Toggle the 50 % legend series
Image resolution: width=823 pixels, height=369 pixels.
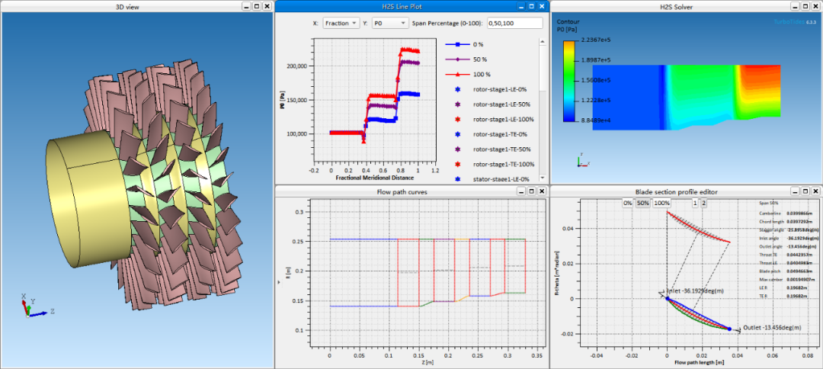pyautogui.click(x=456, y=59)
